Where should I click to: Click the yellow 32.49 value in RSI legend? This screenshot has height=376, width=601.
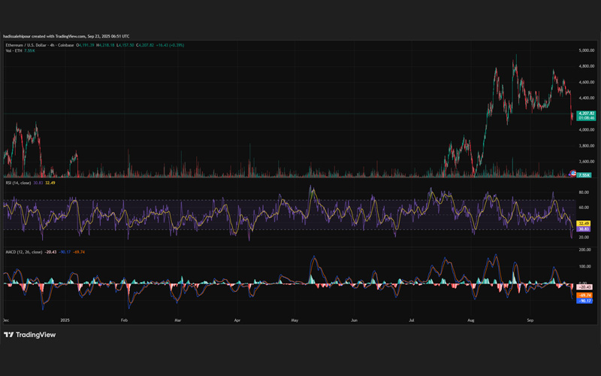coord(50,183)
